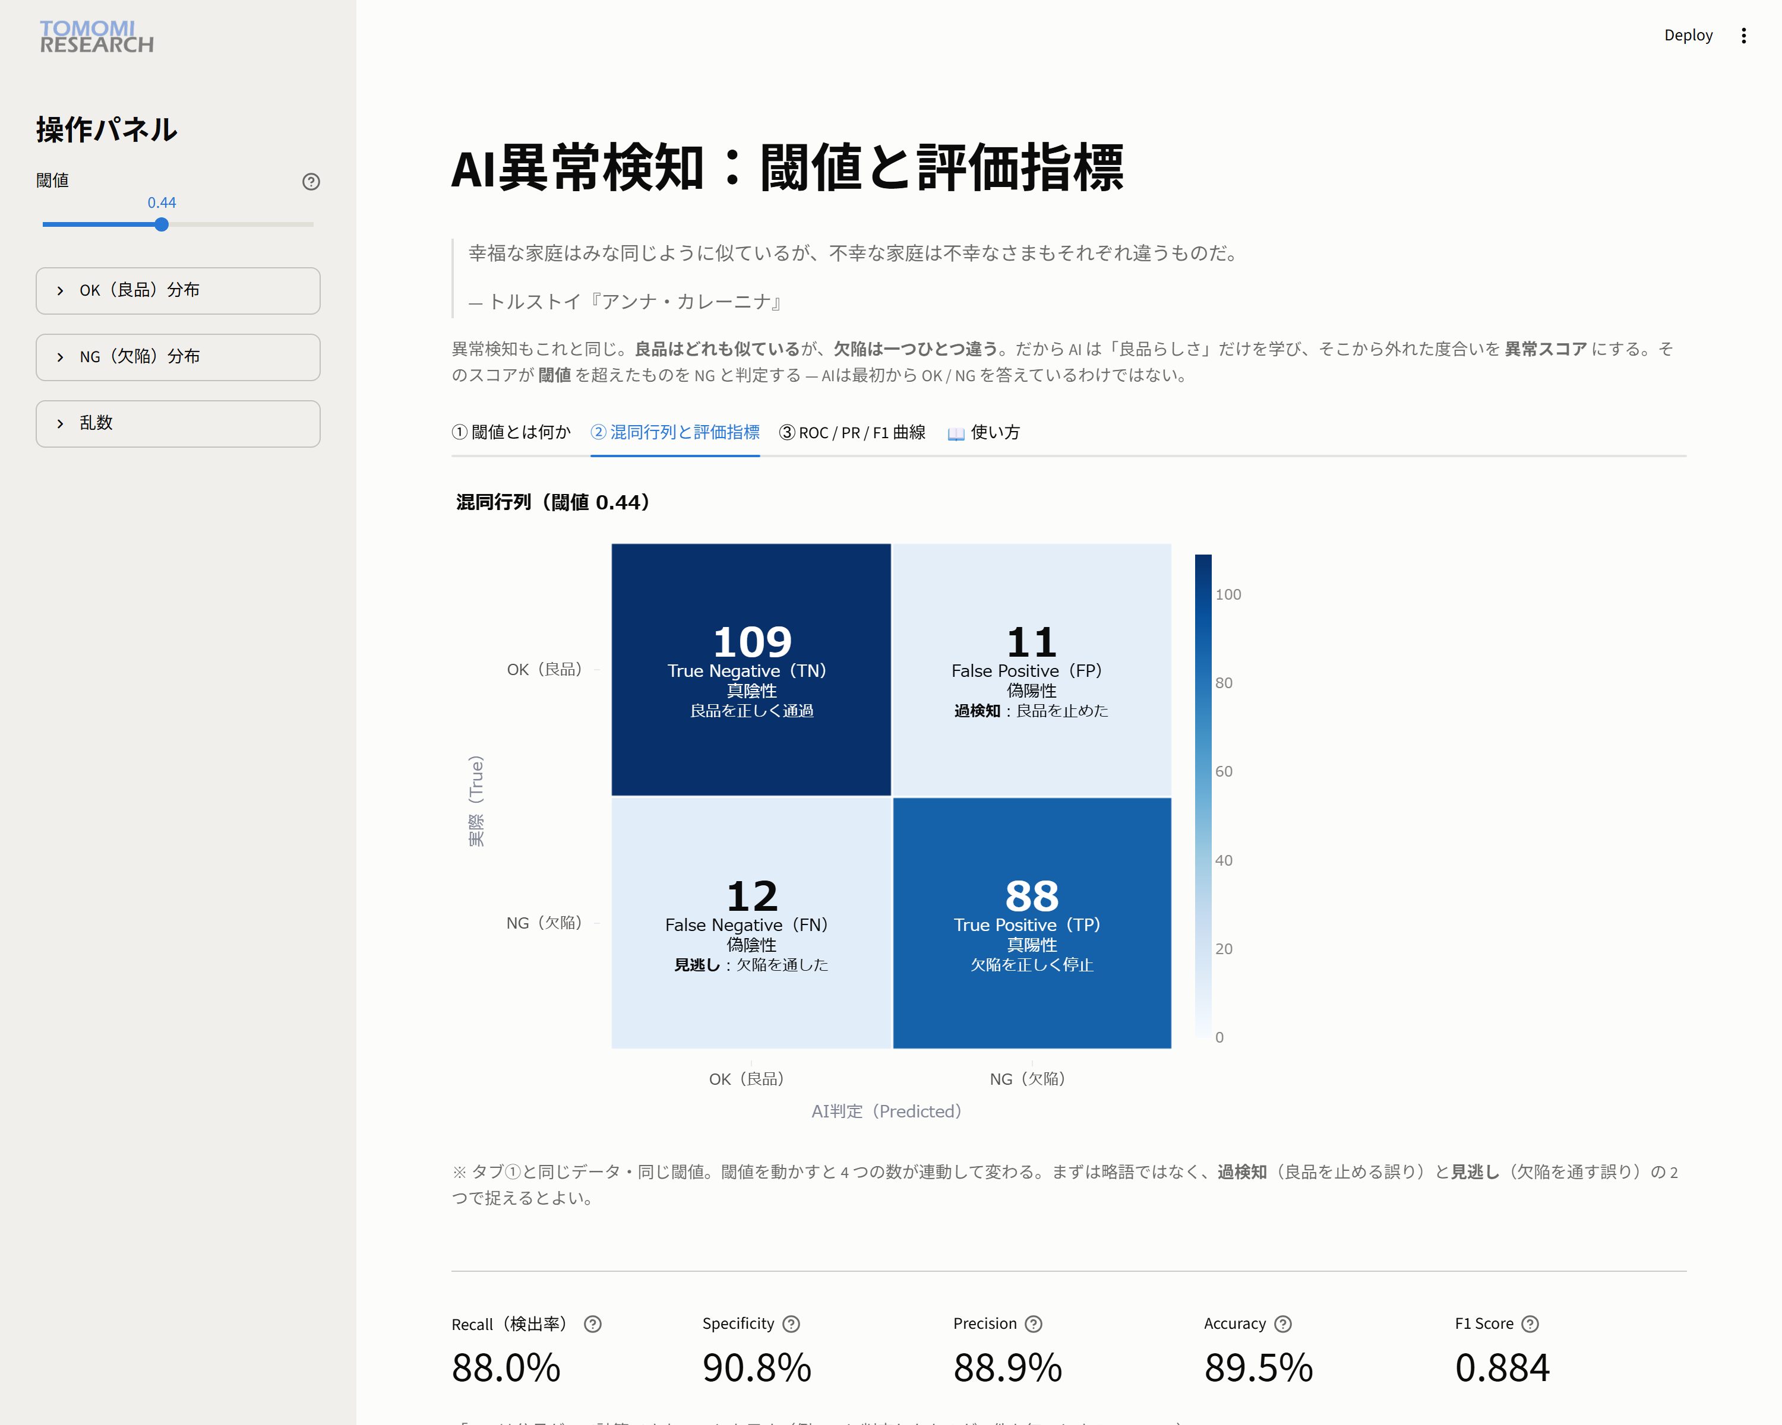Viewport: 1782px width, 1425px height.
Task: Open the 使い方 tab
Action: [x=984, y=432]
